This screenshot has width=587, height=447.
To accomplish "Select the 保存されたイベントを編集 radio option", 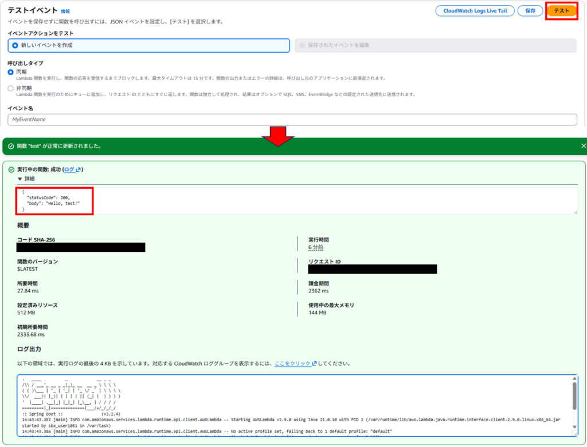I will (303, 45).
